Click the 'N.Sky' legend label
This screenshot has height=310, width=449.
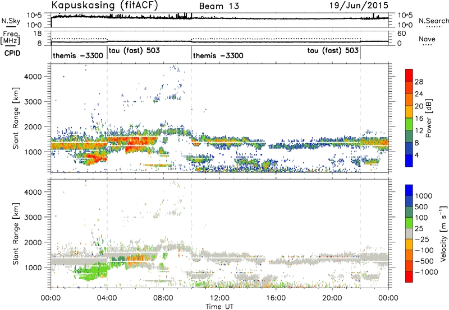point(11,21)
